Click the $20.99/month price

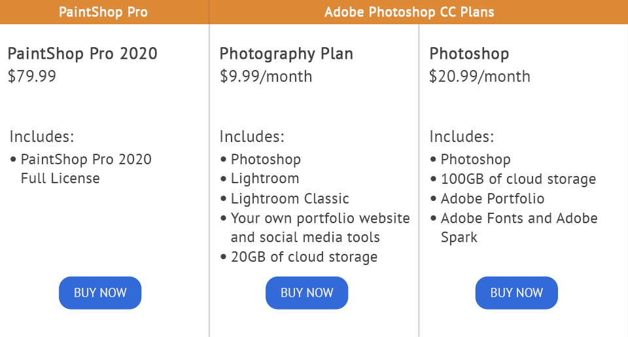(x=480, y=77)
